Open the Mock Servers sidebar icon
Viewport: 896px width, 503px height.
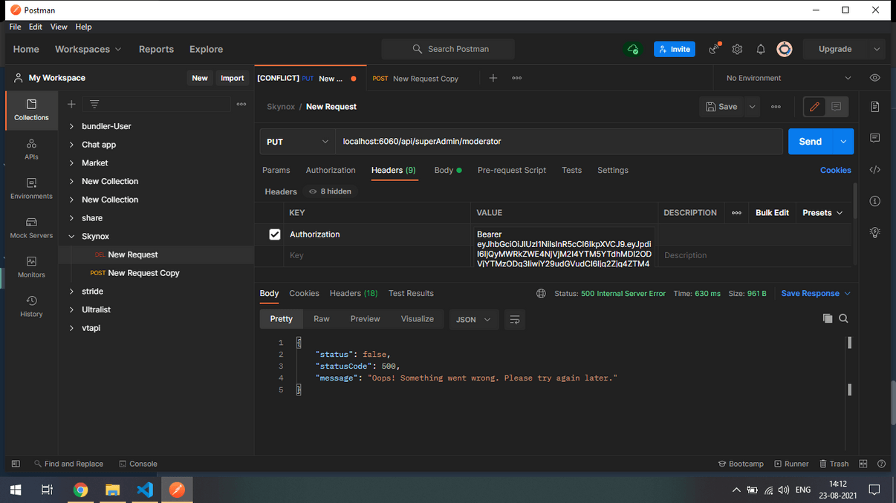click(31, 228)
